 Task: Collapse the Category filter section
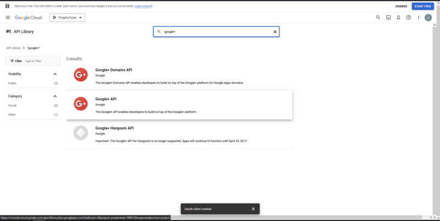point(54,96)
